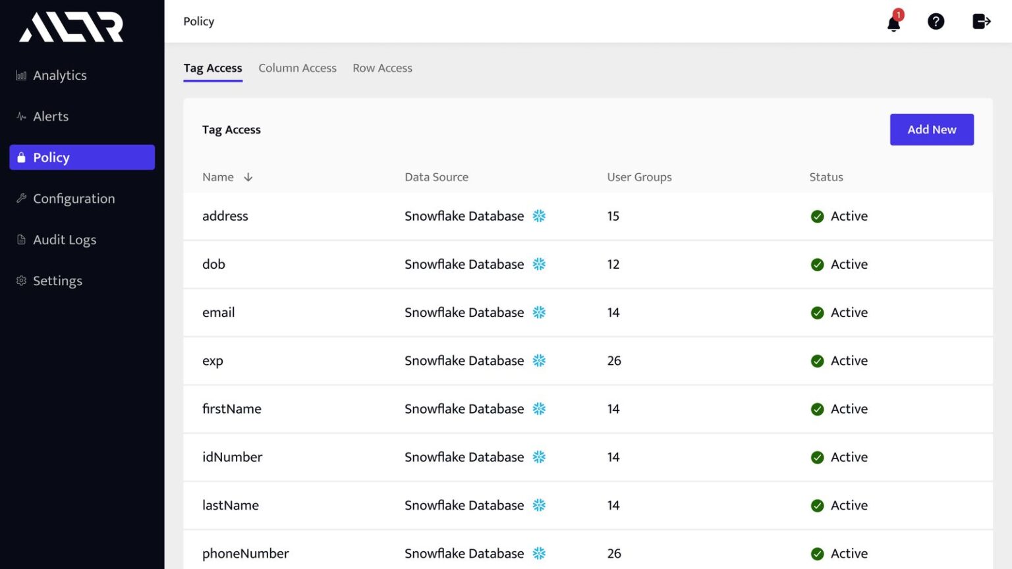The image size is (1012, 569).
Task: Click the green Active checkmark for dob
Action: click(817, 265)
